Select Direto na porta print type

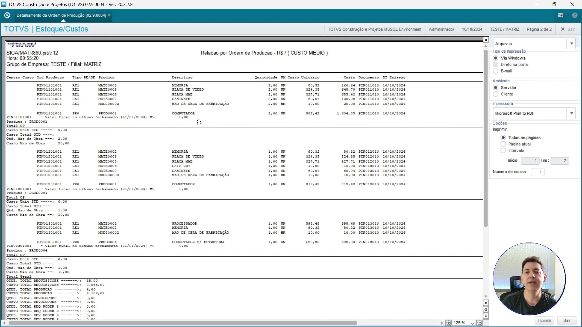[x=496, y=64]
